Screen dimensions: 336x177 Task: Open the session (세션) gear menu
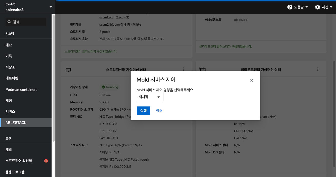[323, 7]
